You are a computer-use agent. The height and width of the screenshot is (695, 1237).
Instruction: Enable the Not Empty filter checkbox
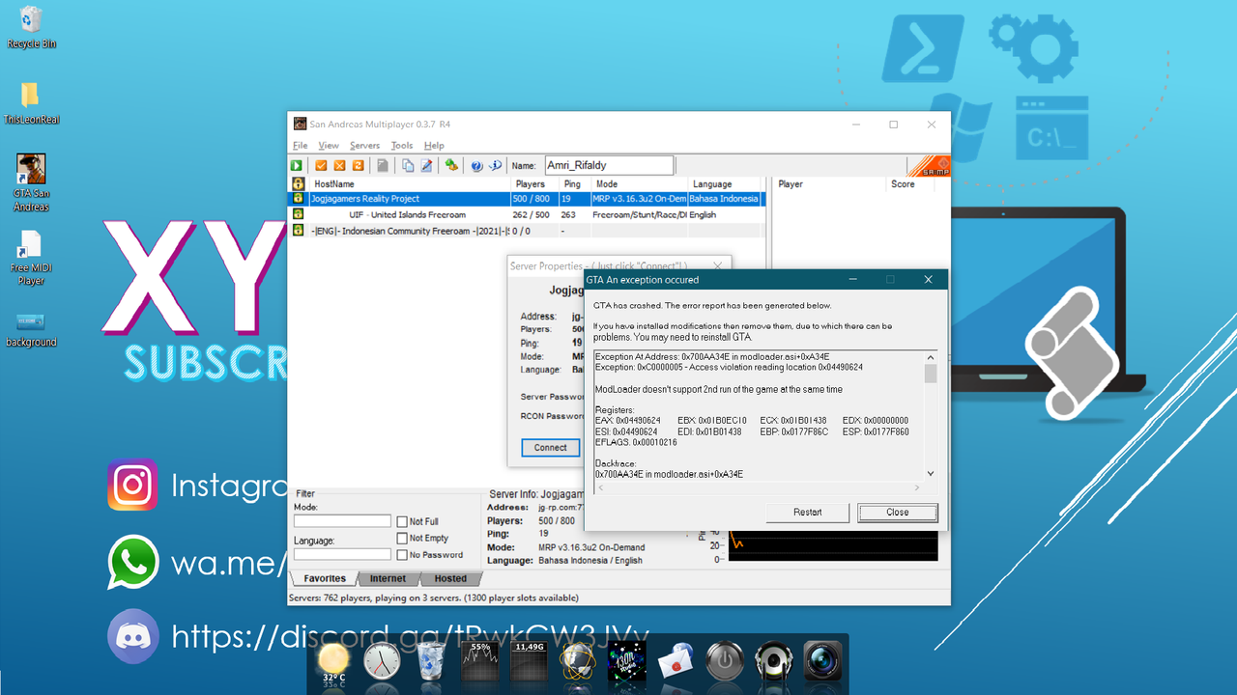[x=402, y=539]
